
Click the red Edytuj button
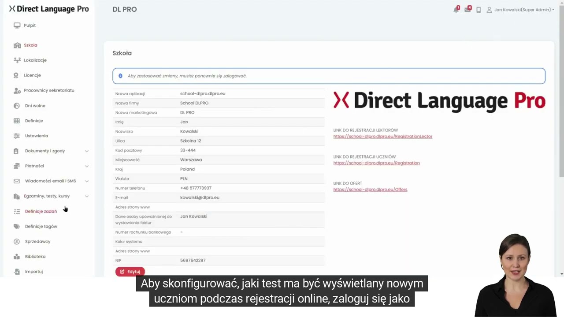pos(130,272)
